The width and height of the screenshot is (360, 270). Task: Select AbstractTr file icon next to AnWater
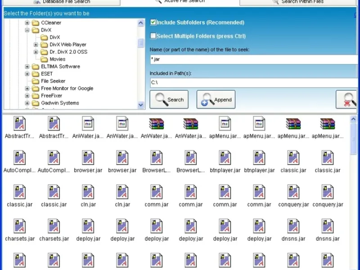pyautogui.click(x=54, y=123)
